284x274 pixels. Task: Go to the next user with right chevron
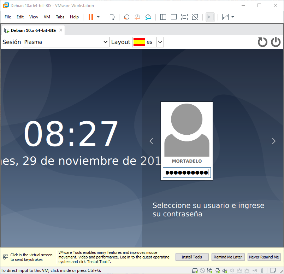(274, 141)
